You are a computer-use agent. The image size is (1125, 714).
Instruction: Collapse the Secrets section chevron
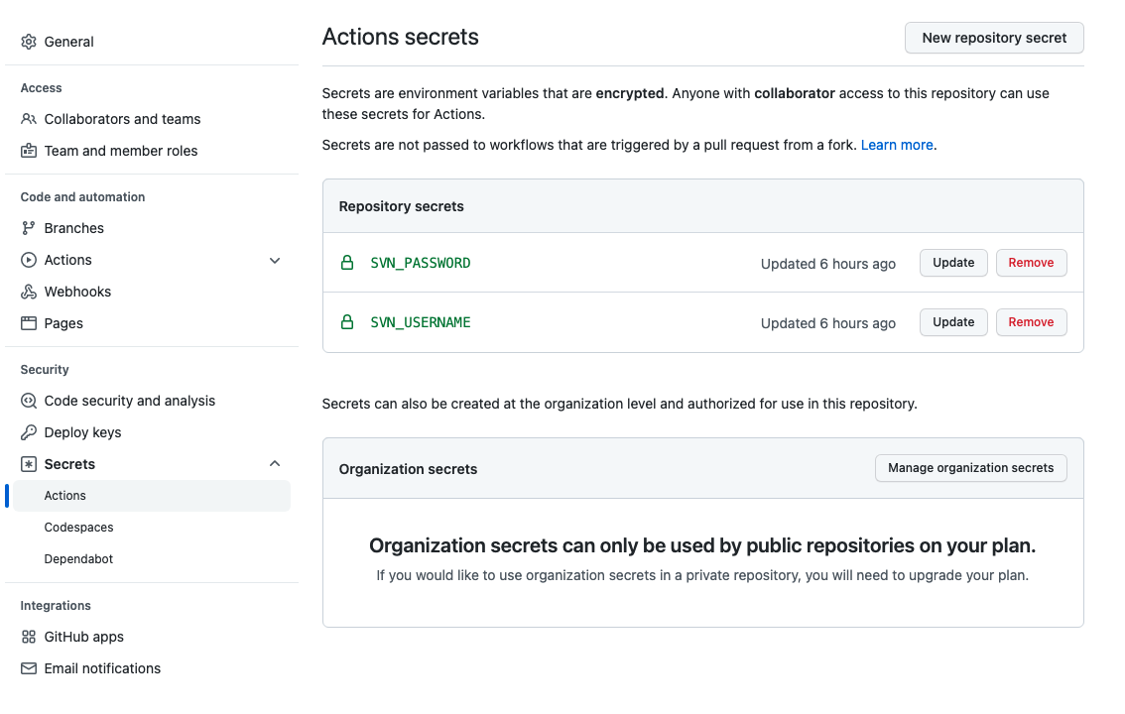point(275,464)
